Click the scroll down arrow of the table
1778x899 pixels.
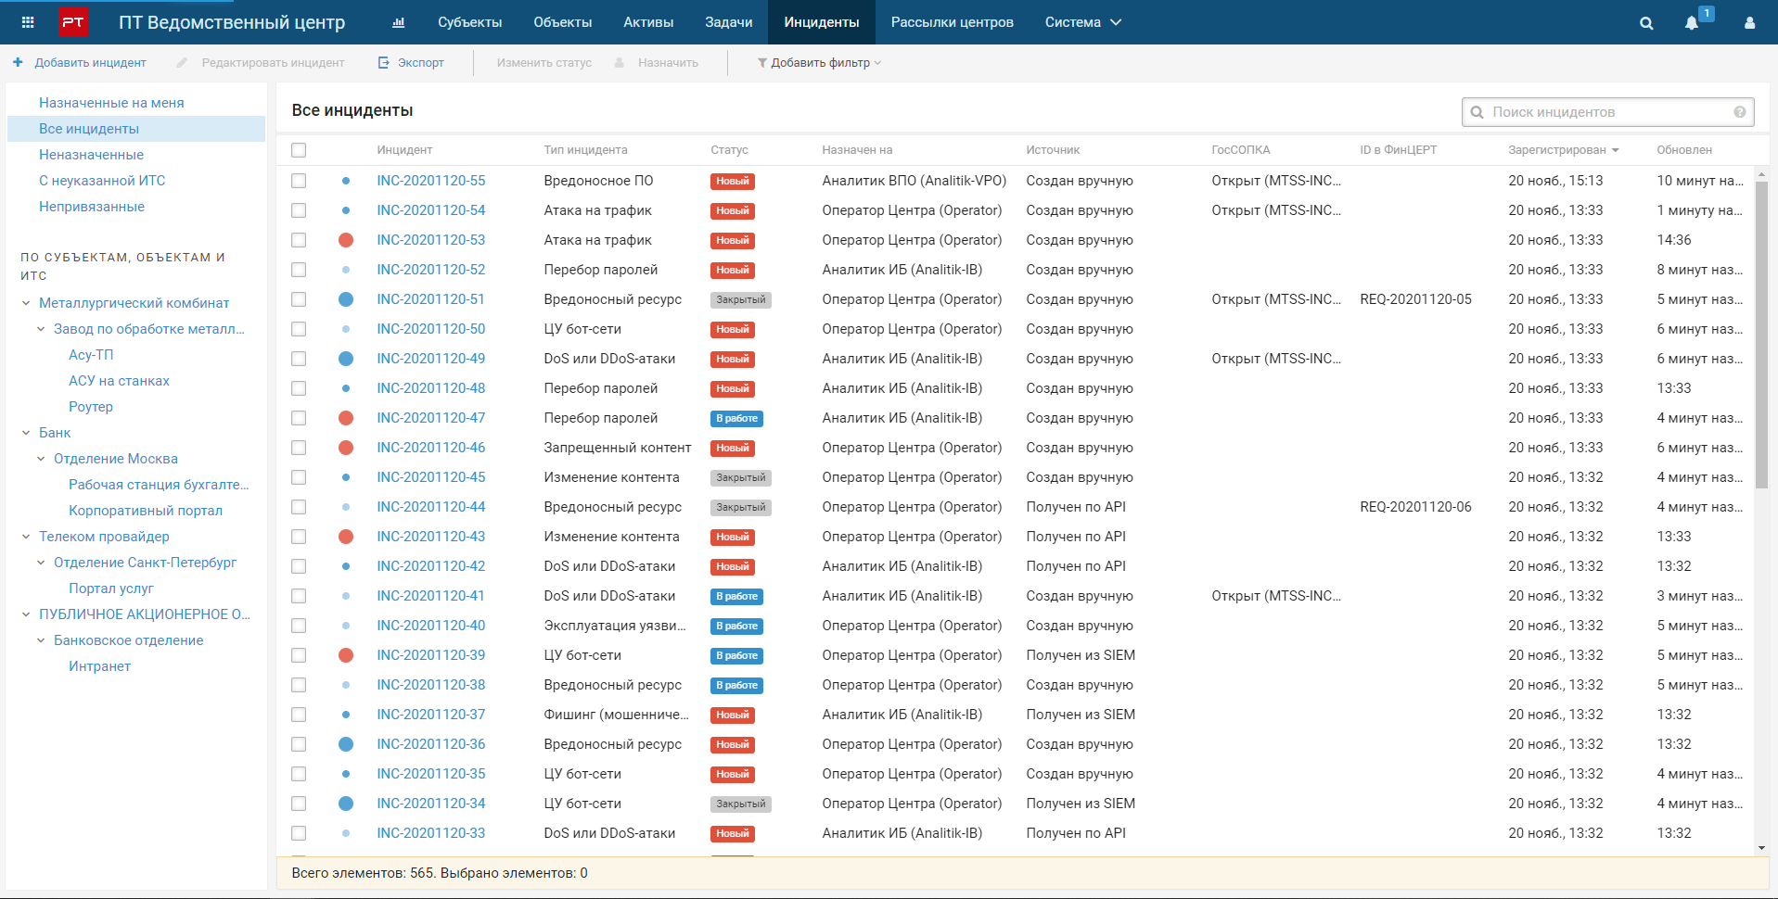pyautogui.click(x=1762, y=848)
